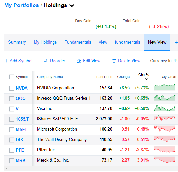Check the V row checkbox
This screenshot has width=178, height=172.
12,109
